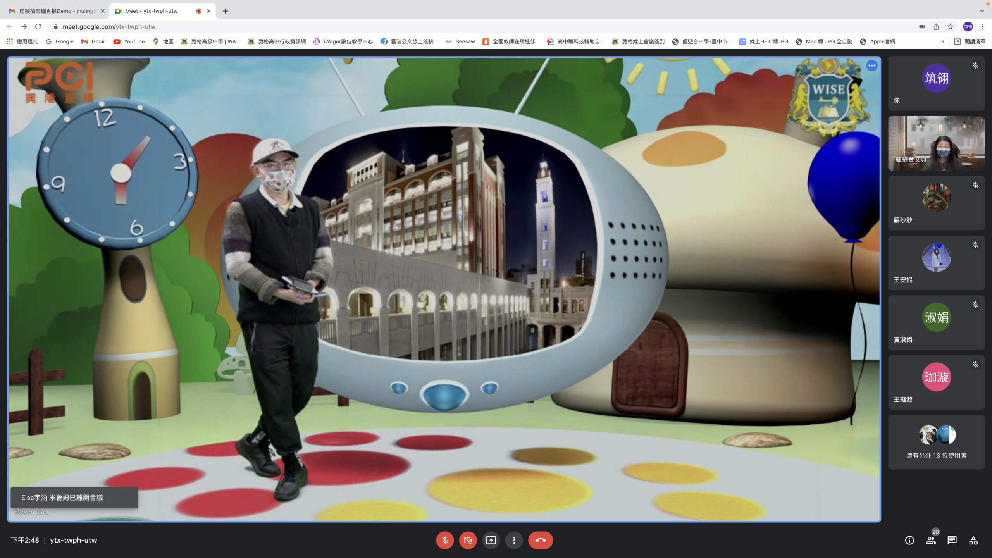Open the Chrome three-dot menu
Viewport: 992px width, 558px height.
[x=982, y=26]
